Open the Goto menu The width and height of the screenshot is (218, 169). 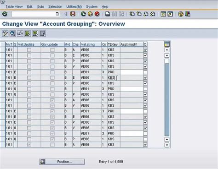[x=40, y=6]
